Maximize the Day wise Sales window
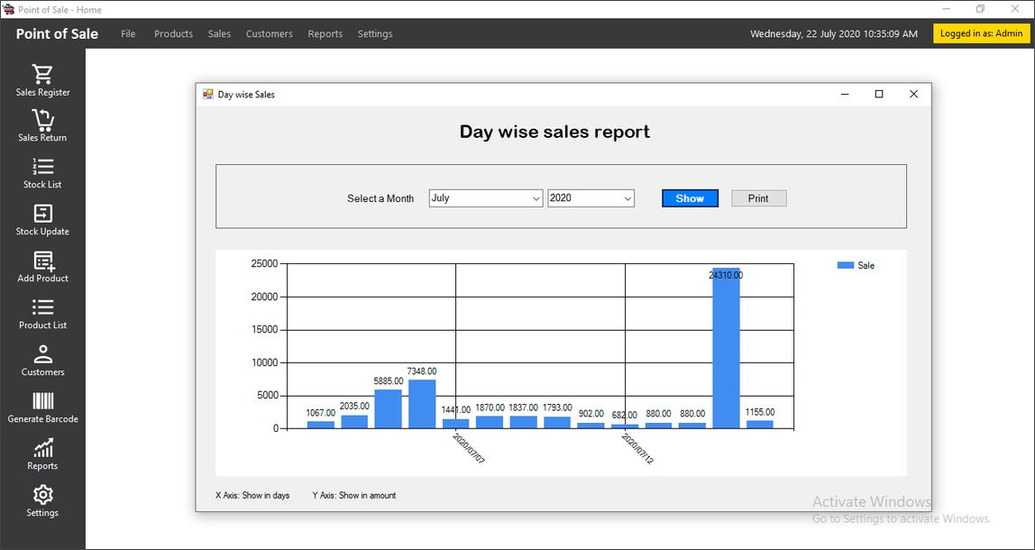This screenshot has width=1035, height=550. point(878,95)
